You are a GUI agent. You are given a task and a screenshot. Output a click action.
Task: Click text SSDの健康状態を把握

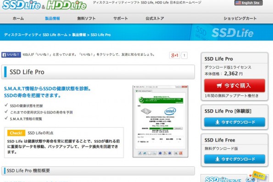(26, 106)
